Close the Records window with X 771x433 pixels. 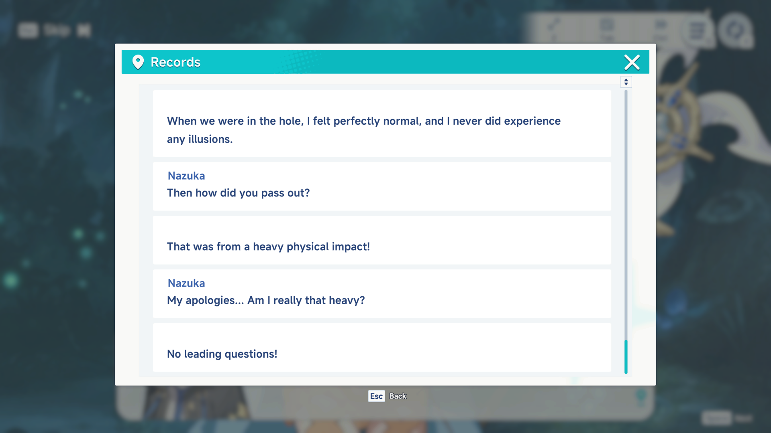click(x=632, y=62)
